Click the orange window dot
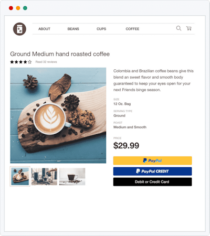 [x=18, y=8]
